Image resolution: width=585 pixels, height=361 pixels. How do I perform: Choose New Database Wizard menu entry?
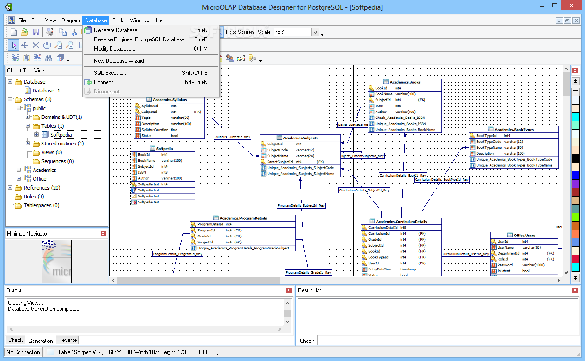pos(151,61)
